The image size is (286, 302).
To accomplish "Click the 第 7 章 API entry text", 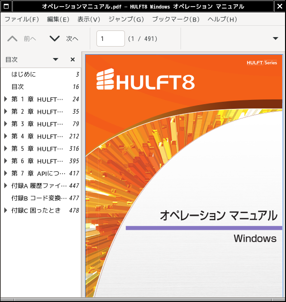I will (38, 173).
